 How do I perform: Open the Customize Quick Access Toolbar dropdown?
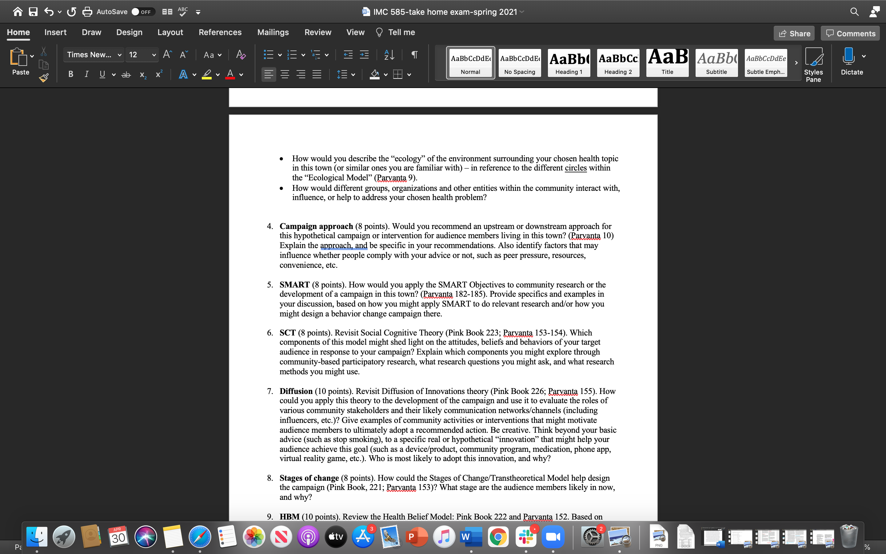pyautogui.click(x=198, y=12)
